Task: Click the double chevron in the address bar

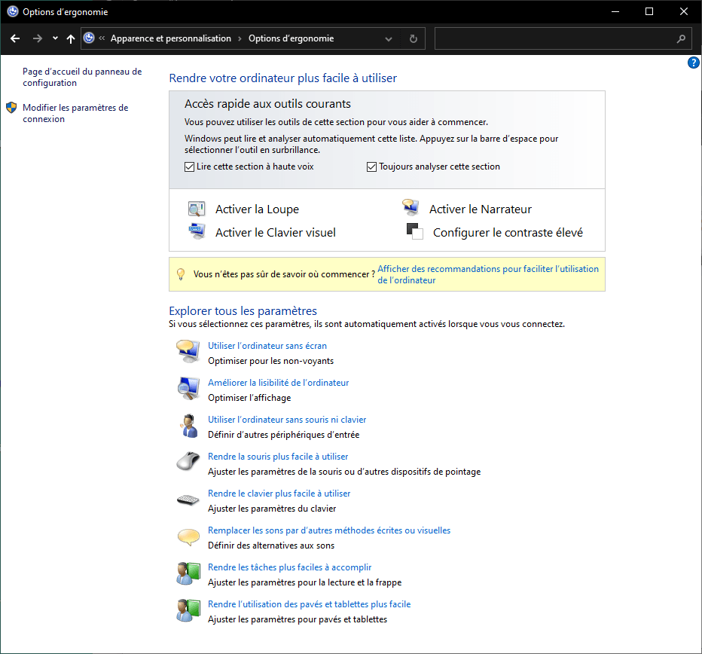Action: [x=102, y=38]
